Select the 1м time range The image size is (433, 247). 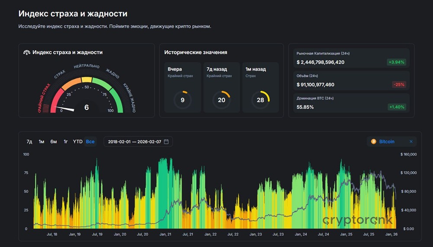(x=42, y=141)
